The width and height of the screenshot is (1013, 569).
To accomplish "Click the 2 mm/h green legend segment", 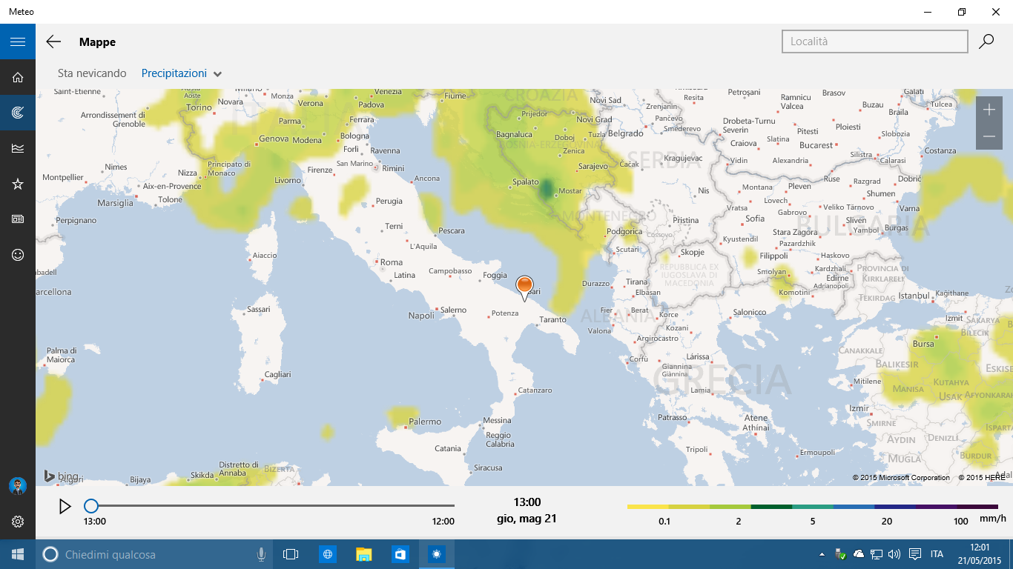I will tap(730, 507).
